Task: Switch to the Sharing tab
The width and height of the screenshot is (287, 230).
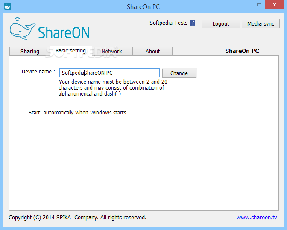Action: pyautogui.click(x=29, y=51)
